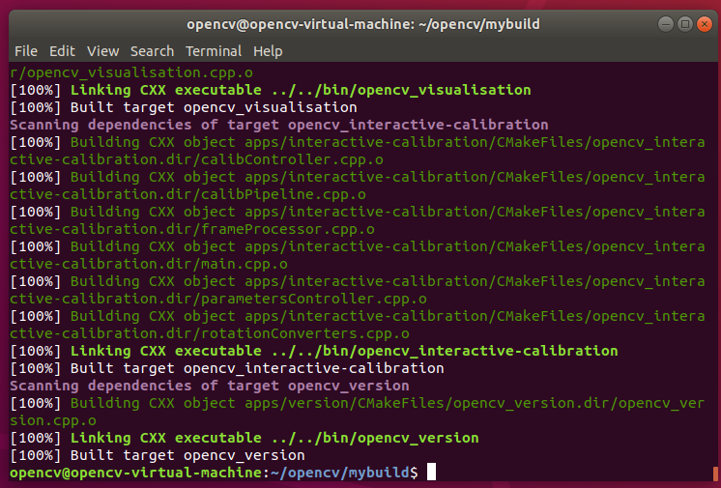The image size is (721, 488).
Task: Click 'Linking CXX executable ../../bin/opencv_version' line
Action: (245, 438)
